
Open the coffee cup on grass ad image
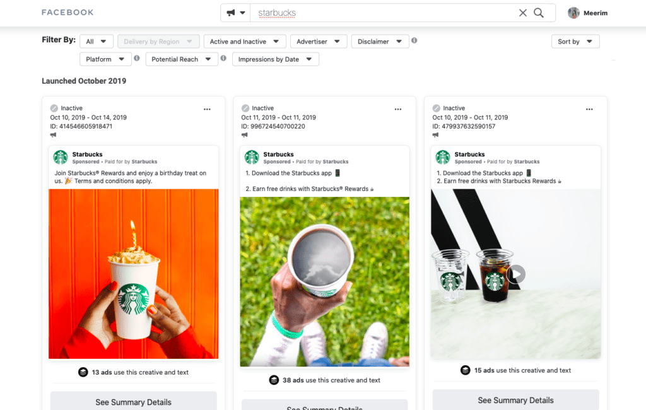[x=325, y=281]
